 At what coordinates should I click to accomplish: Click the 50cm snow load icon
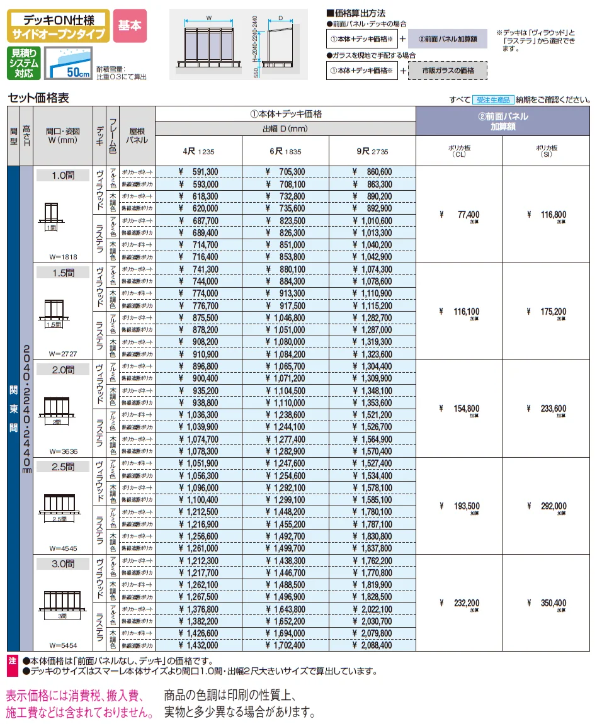tap(68, 63)
